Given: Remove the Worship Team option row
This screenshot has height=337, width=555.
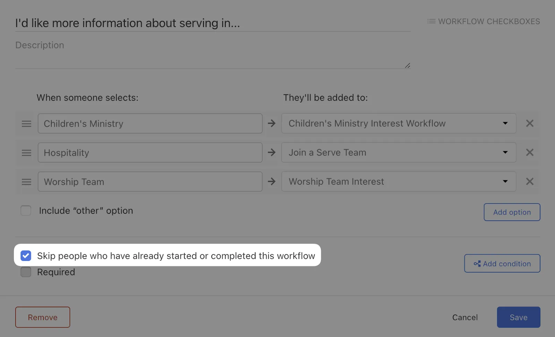Looking at the screenshot, I should (x=529, y=182).
